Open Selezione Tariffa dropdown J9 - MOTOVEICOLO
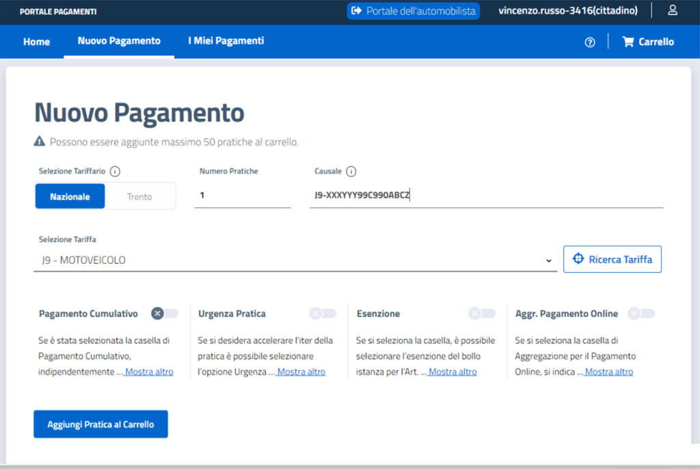Viewport: 700px width, 469px height. coord(295,260)
